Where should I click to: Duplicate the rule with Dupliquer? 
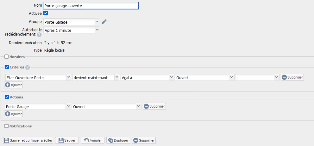pyautogui.click(x=118, y=140)
